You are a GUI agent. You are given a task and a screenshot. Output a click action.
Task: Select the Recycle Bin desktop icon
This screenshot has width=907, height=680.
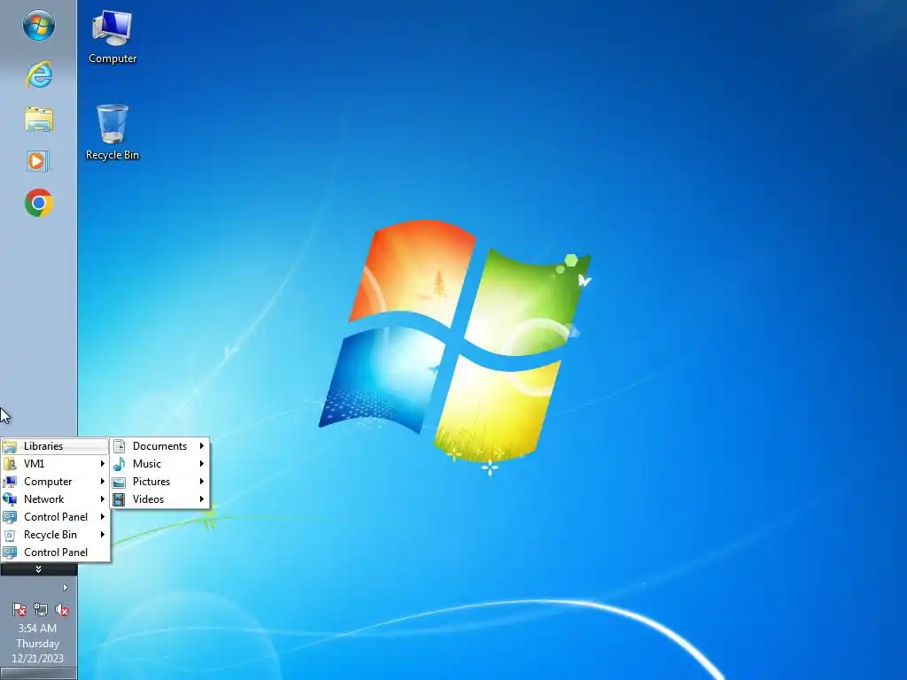pyautogui.click(x=112, y=133)
